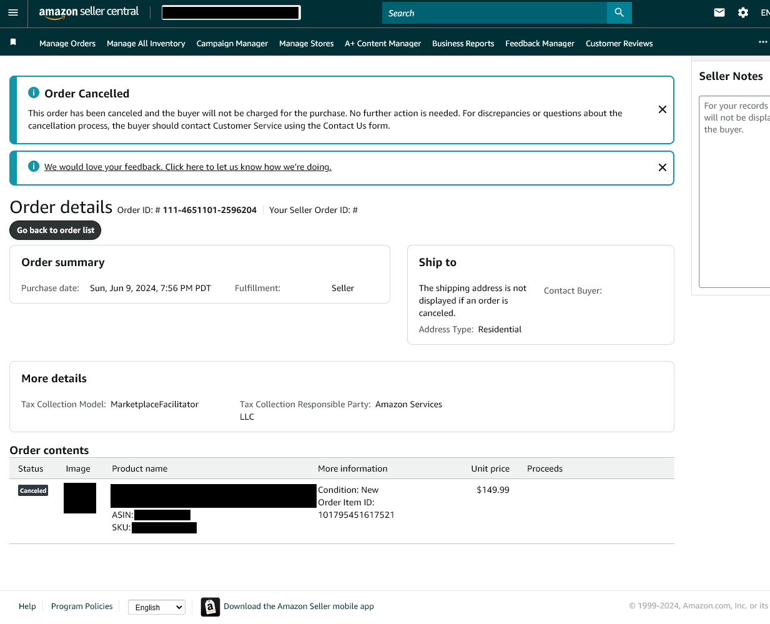This screenshot has height=624, width=770.
Task: Open Customer Reviews
Action: (x=619, y=43)
